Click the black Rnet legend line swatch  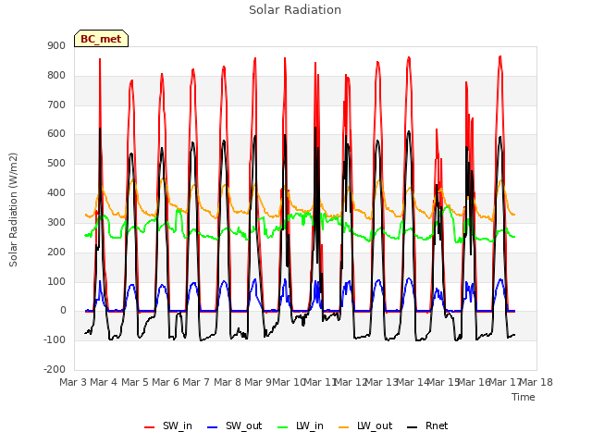point(413,427)
